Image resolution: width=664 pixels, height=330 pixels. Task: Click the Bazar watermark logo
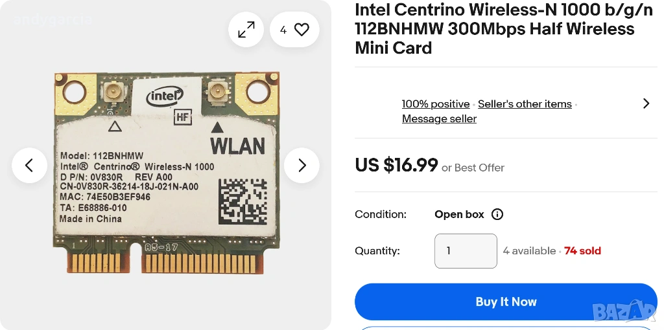pos(624,311)
